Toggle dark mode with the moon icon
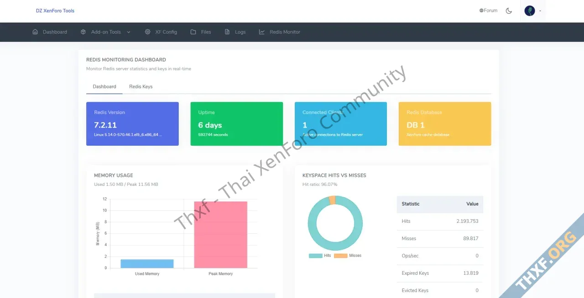584x298 pixels. pyautogui.click(x=509, y=10)
